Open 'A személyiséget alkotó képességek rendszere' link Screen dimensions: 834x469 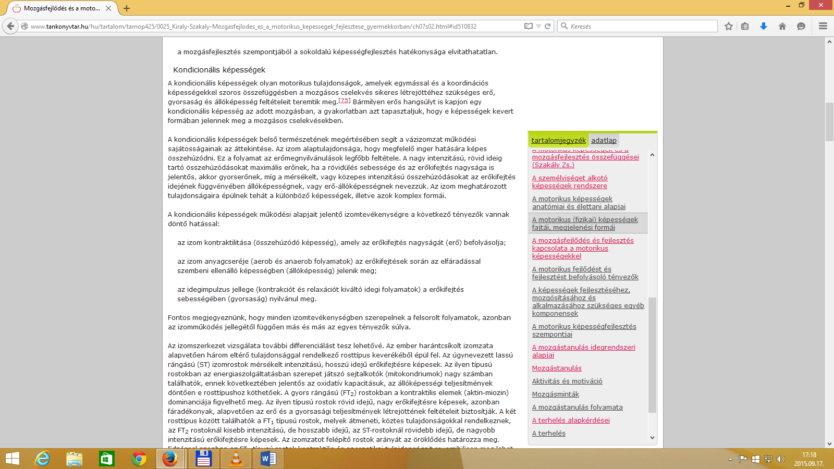(570, 182)
